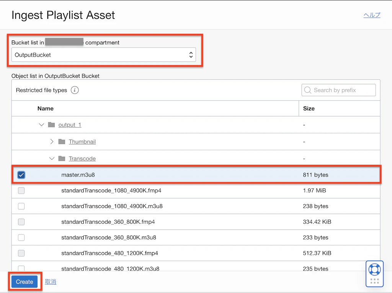Check the standardTranscode_360_800K.m3u8 checkbox
Image resolution: width=392 pixels, height=293 pixels.
pyautogui.click(x=21, y=238)
